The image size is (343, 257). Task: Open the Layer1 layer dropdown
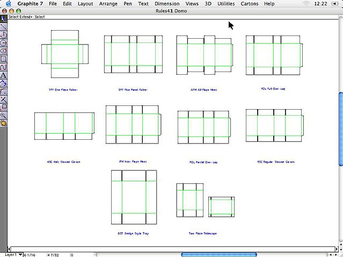click(x=14, y=254)
